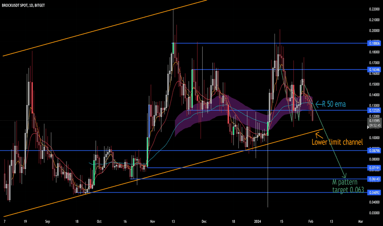Select the 0.16346 blue price label

click(x=374, y=69)
